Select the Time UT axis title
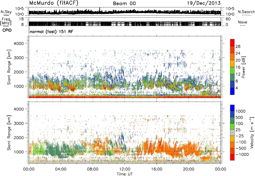The width and height of the screenshot is (255, 176). point(125,174)
